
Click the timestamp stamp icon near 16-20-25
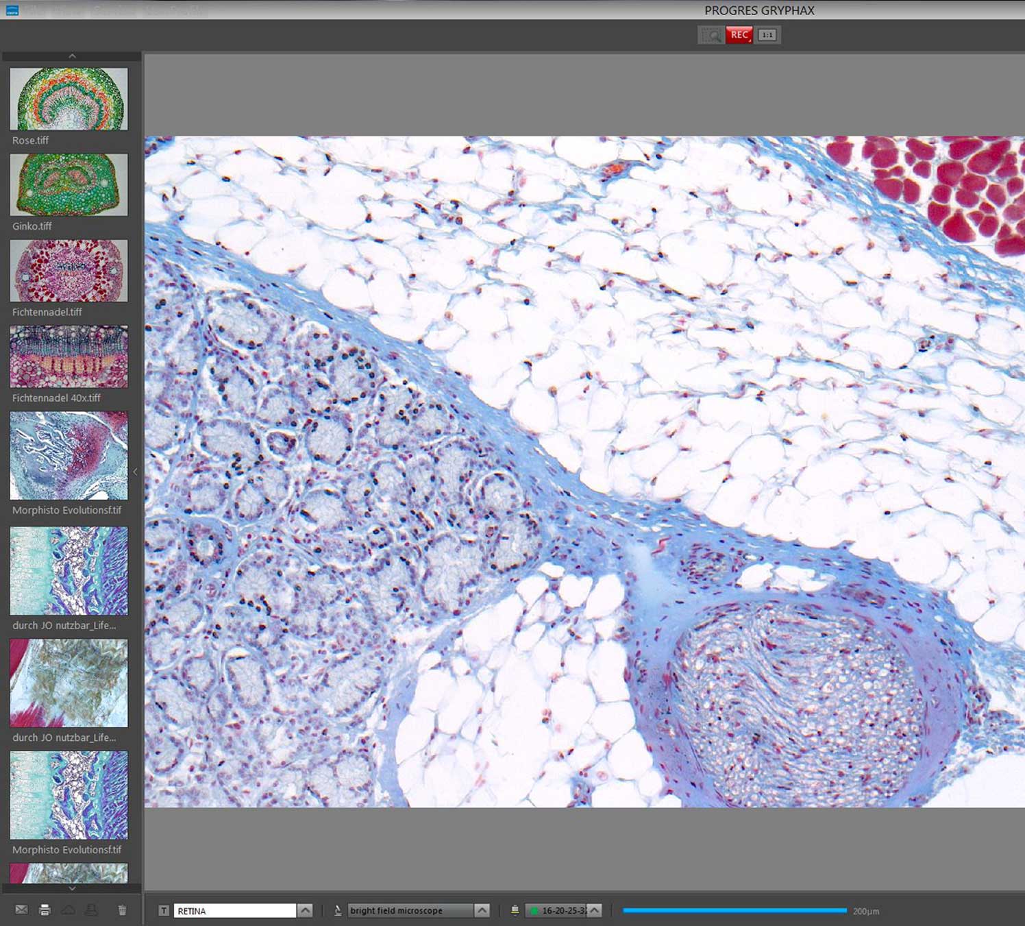click(515, 910)
